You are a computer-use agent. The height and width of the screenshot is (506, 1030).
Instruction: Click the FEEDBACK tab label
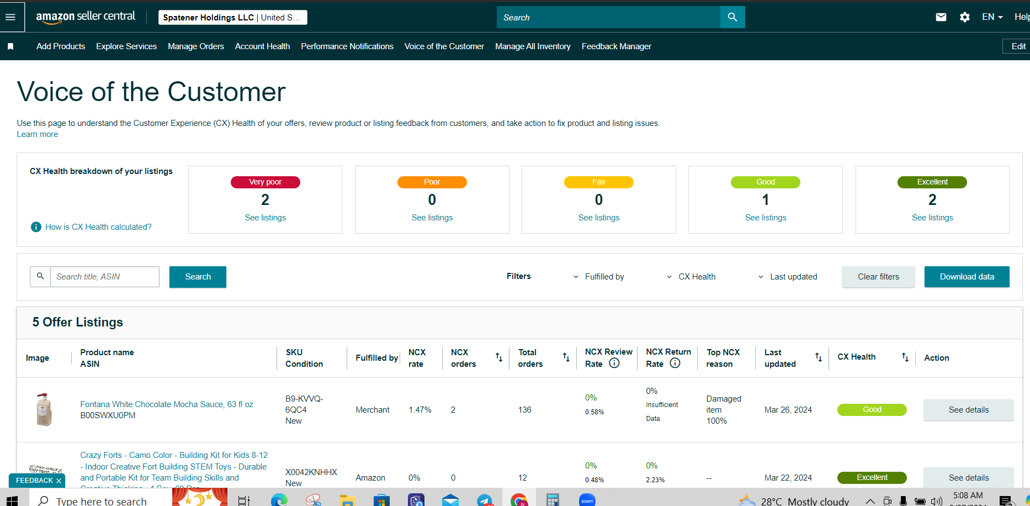click(34, 481)
